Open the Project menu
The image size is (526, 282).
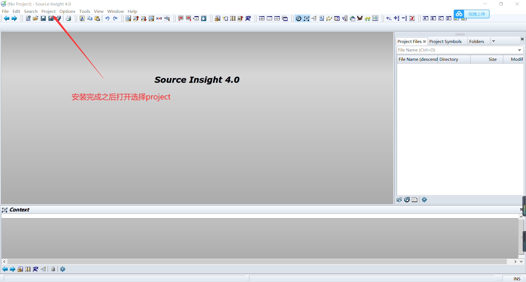click(48, 11)
